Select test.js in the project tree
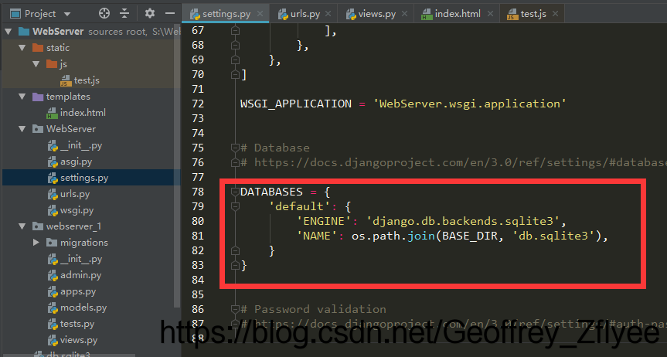 pos(87,80)
